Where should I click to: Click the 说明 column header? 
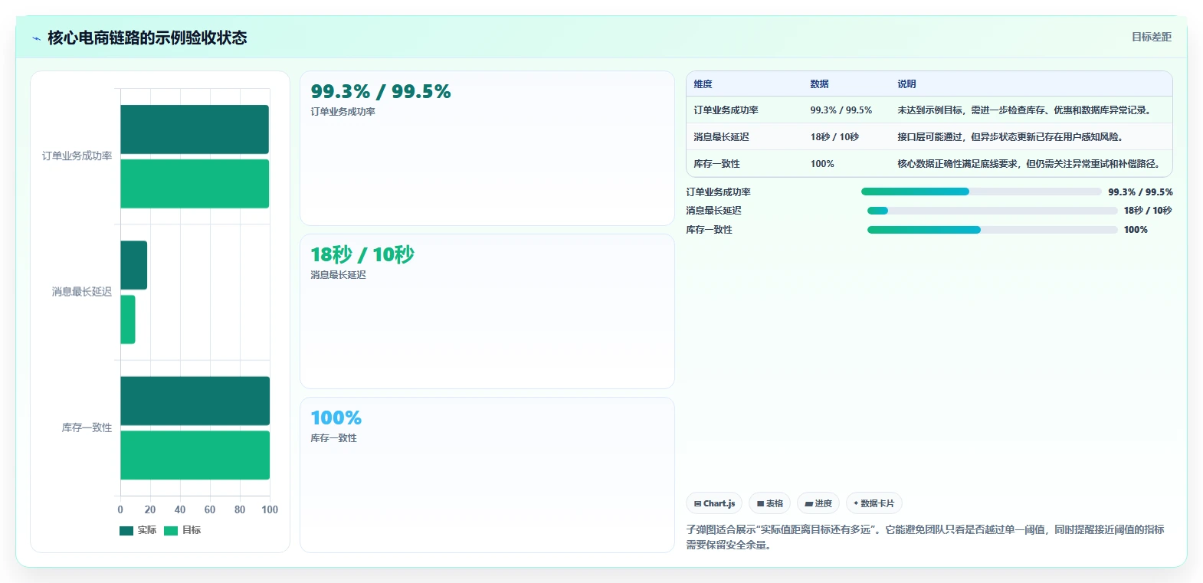(907, 84)
